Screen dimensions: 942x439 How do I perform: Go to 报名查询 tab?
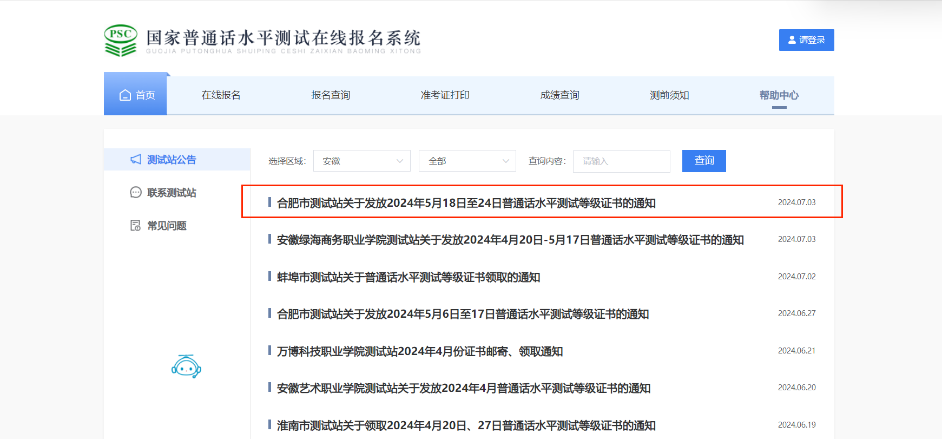(x=331, y=95)
